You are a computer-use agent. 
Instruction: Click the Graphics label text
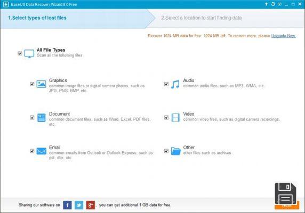pyautogui.click(x=58, y=80)
